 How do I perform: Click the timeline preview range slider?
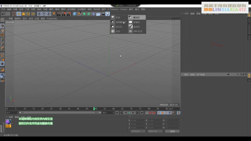(x=60, y=113)
